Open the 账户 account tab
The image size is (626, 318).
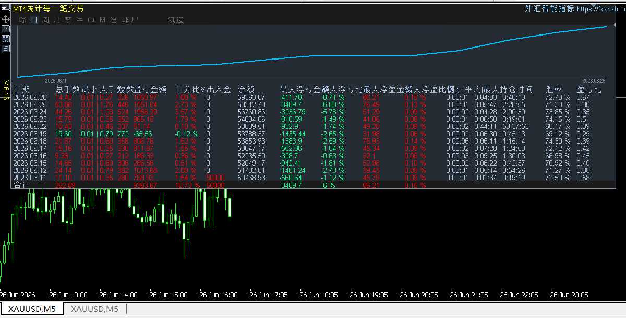point(130,20)
